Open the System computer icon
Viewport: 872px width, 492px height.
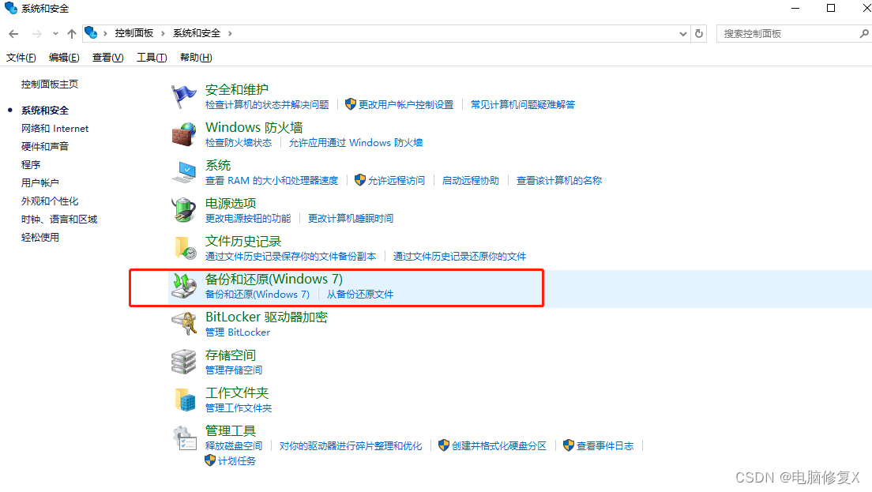point(183,172)
